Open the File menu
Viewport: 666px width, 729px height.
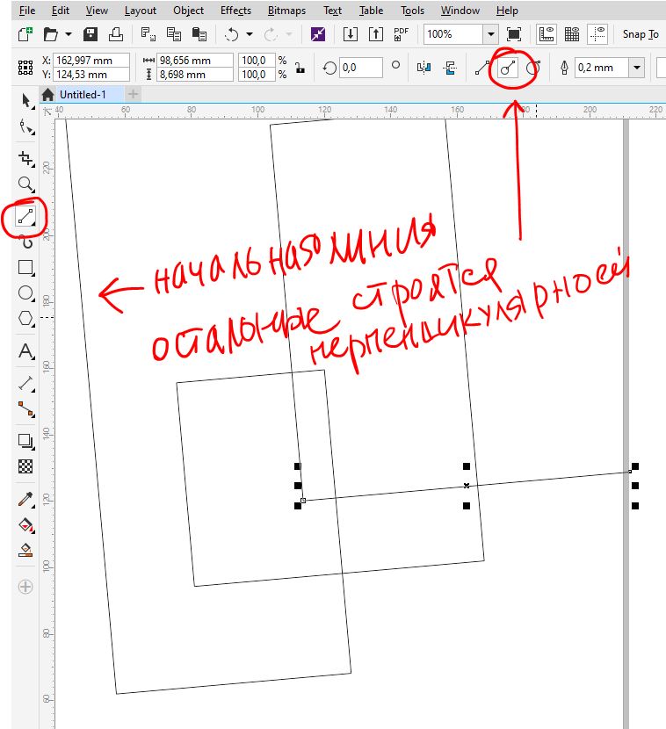(27, 11)
